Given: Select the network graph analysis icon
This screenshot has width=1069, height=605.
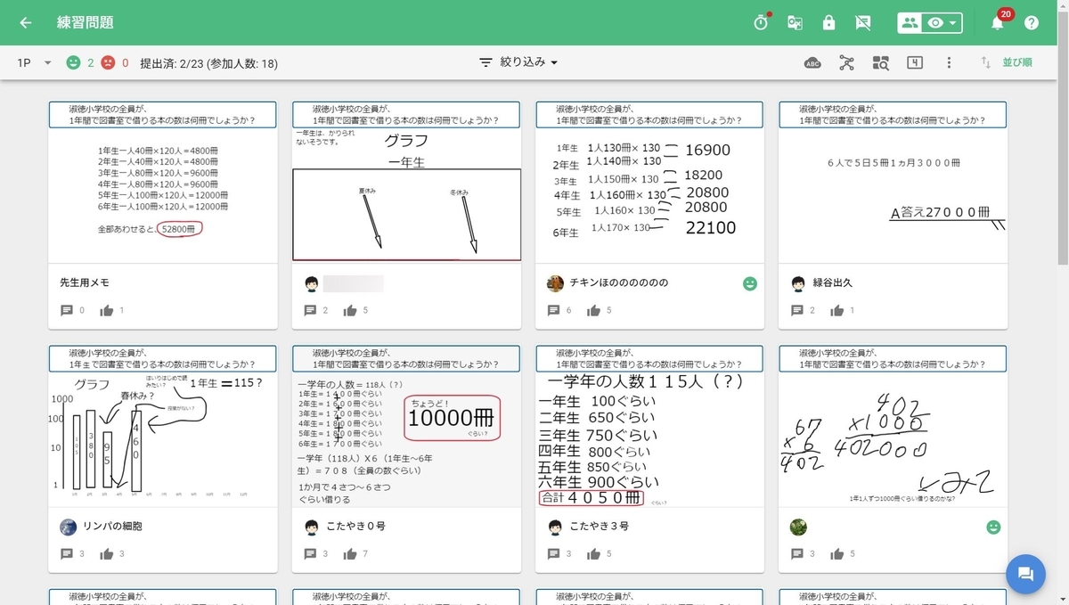Looking at the screenshot, I should 846,62.
